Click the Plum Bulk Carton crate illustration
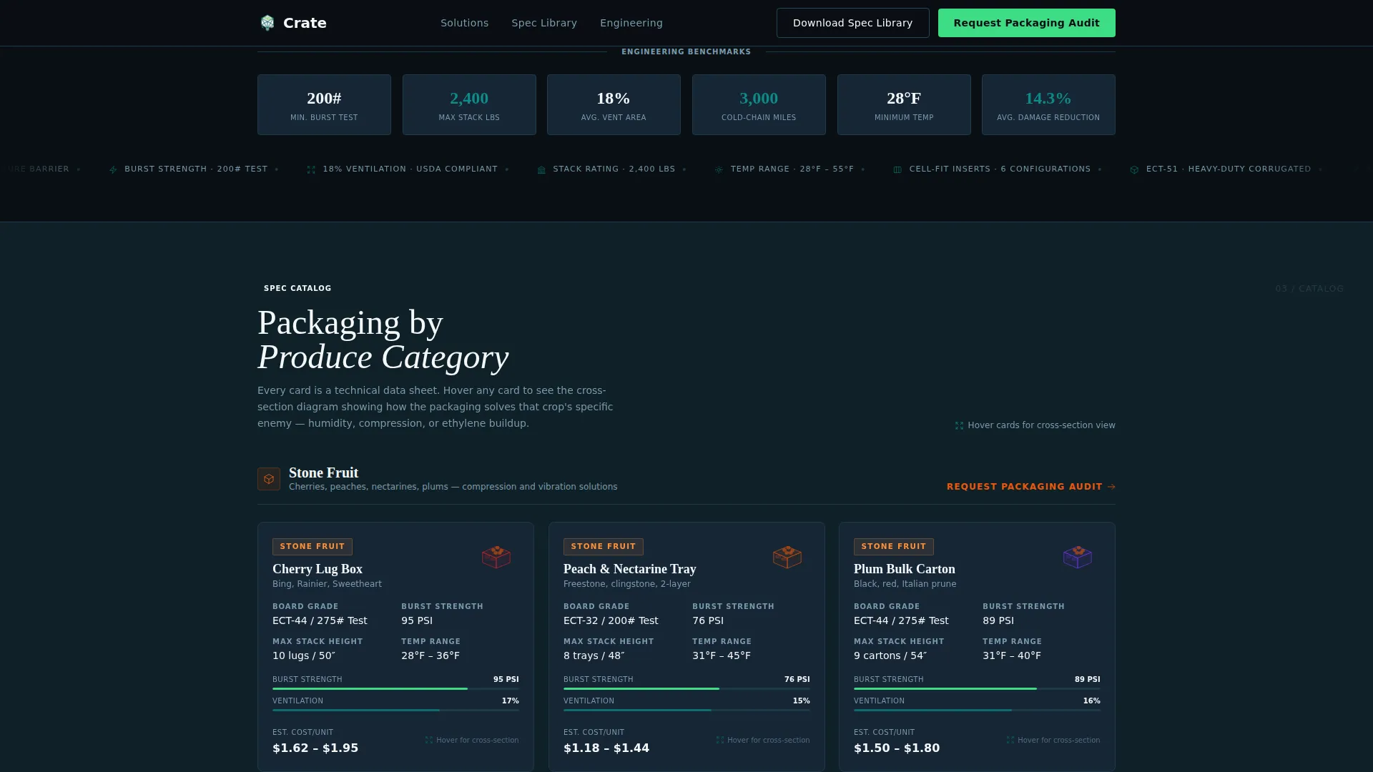The height and width of the screenshot is (772, 1373). tap(1078, 557)
